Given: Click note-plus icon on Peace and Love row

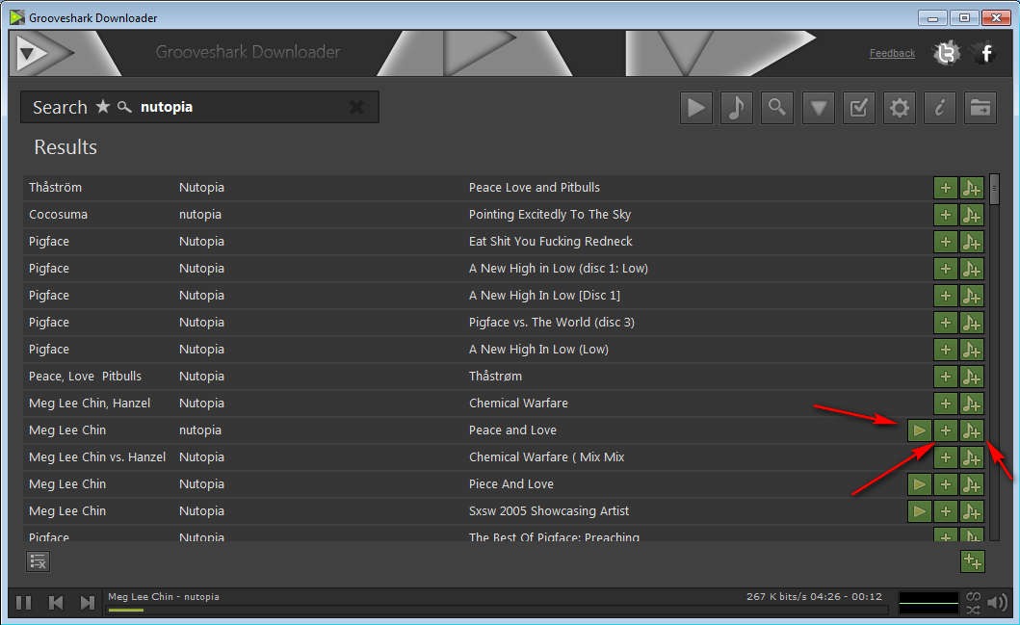Looking at the screenshot, I should click(972, 430).
